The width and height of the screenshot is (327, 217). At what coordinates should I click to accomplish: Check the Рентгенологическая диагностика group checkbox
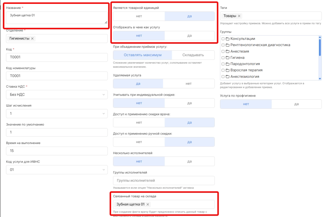(x=223, y=45)
